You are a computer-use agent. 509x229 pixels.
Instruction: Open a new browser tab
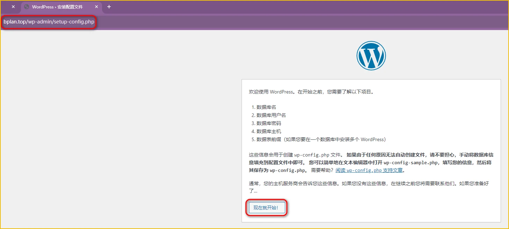pyautogui.click(x=109, y=7)
